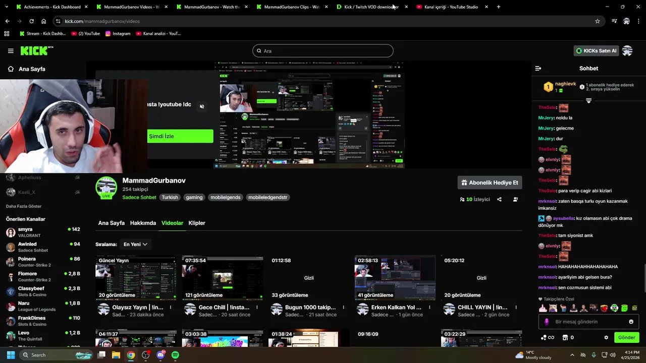Open Spotify from the taskbar
This screenshot has width=646, height=363.
coord(175,355)
